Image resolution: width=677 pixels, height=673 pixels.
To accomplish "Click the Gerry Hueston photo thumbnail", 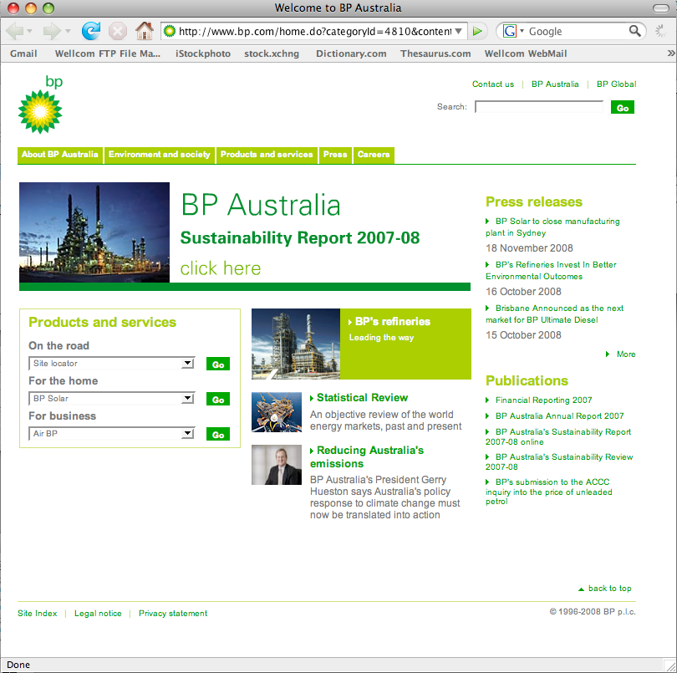I will (x=277, y=465).
